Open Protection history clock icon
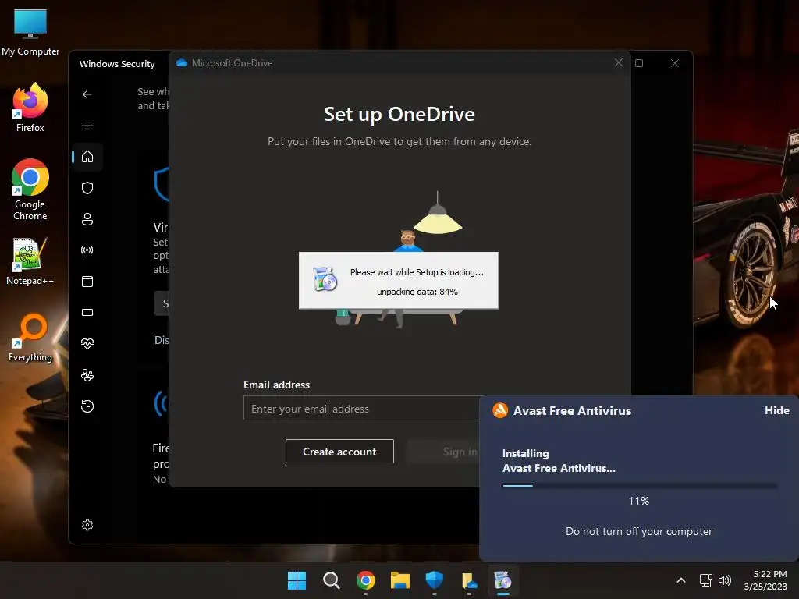The height and width of the screenshot is (599, 799). coord(87,406)
